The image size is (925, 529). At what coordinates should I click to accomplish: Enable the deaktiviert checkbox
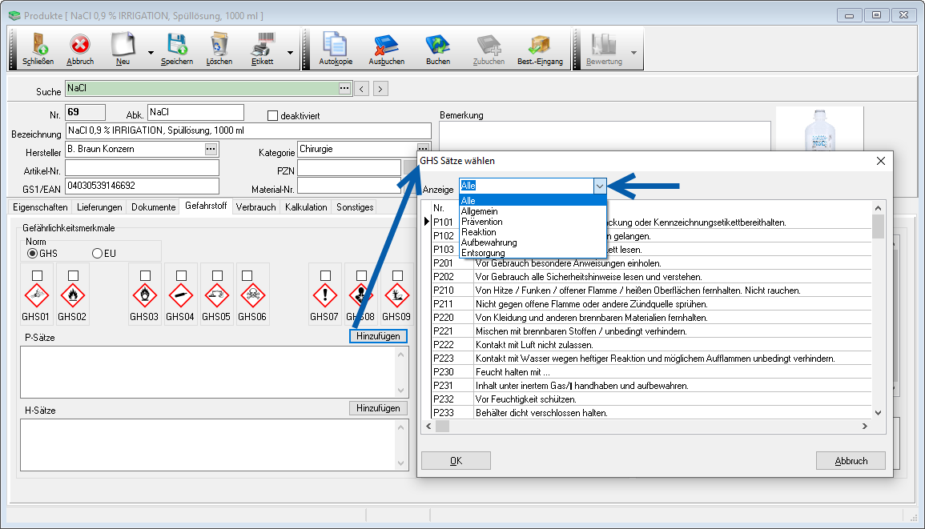(272, 116)
